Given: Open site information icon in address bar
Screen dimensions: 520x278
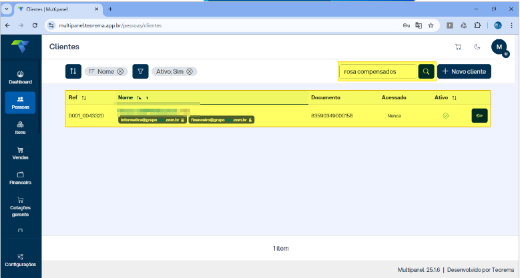Looking at the screenshot, I should 51,25.
